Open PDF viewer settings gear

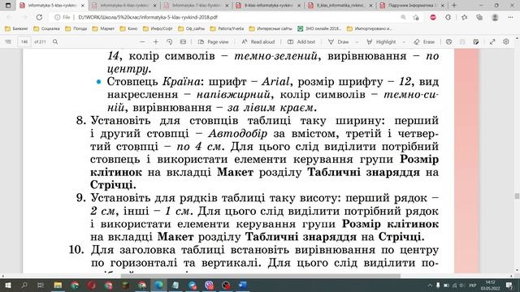point(505,42)
